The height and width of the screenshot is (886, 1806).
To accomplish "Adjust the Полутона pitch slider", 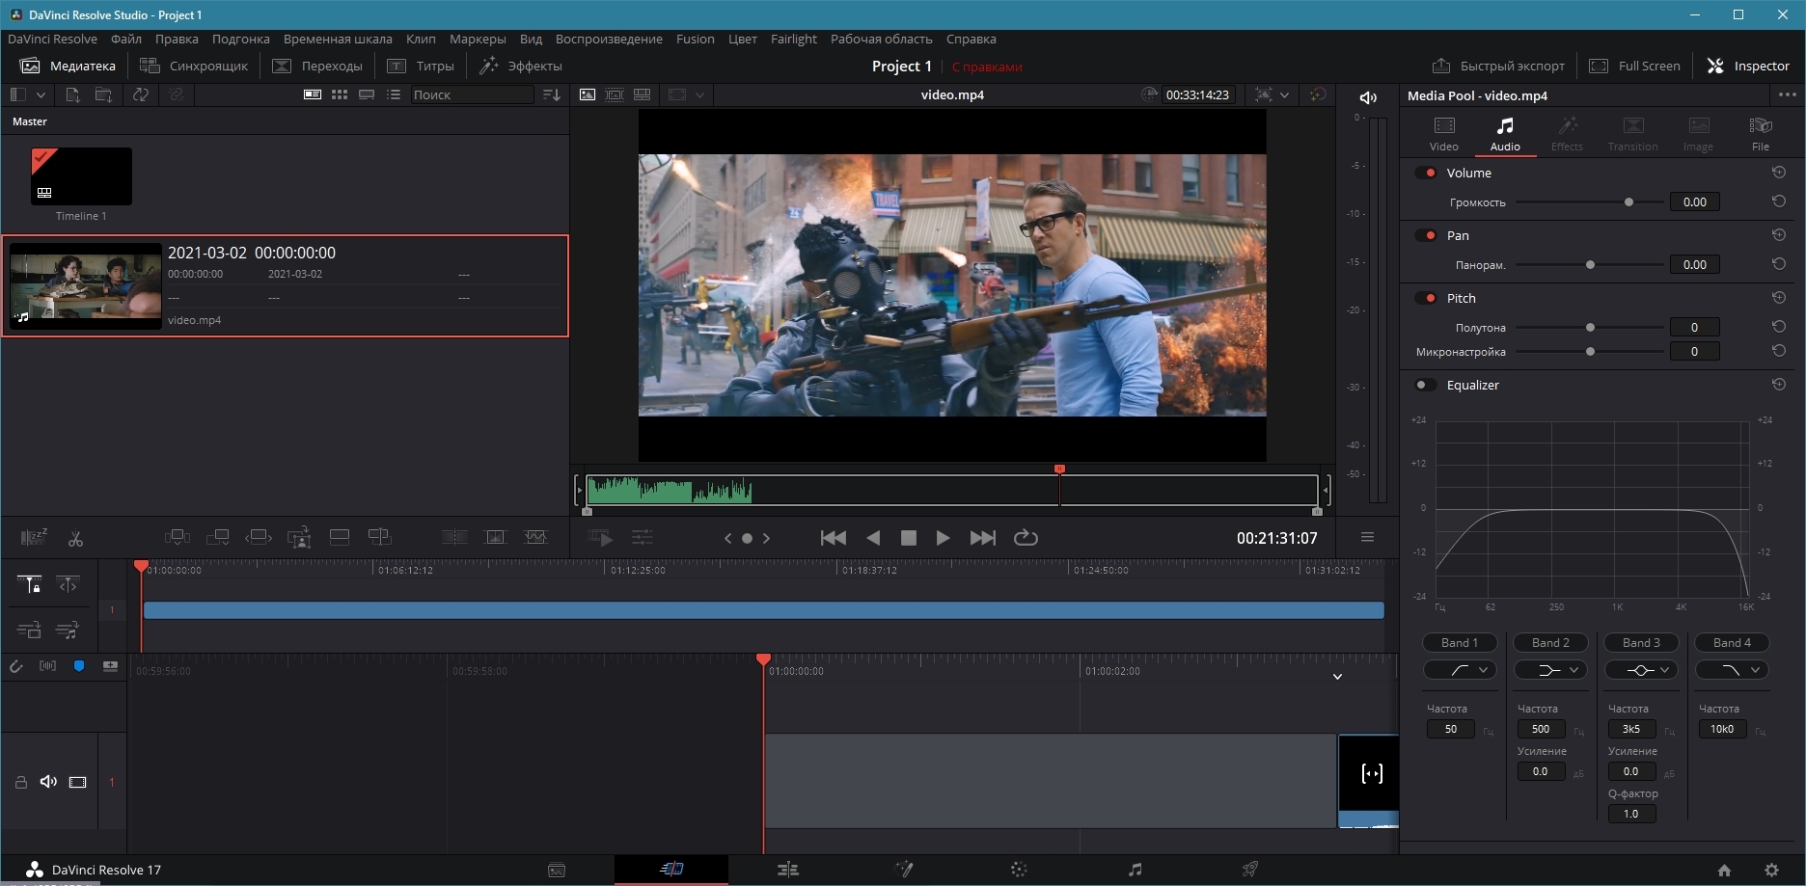I will (x=1590, y=328).
